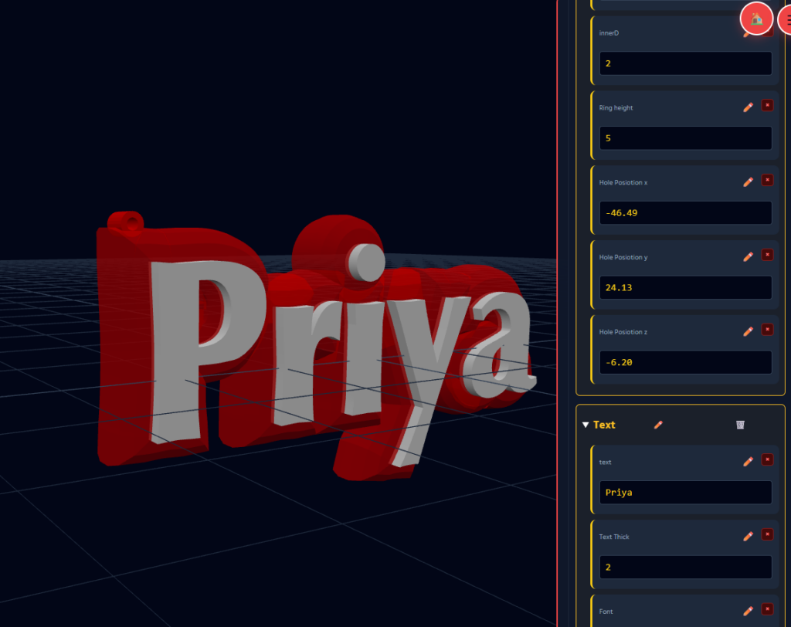Click the home button at top right
The image size is (791, 627).
point(756,19)
